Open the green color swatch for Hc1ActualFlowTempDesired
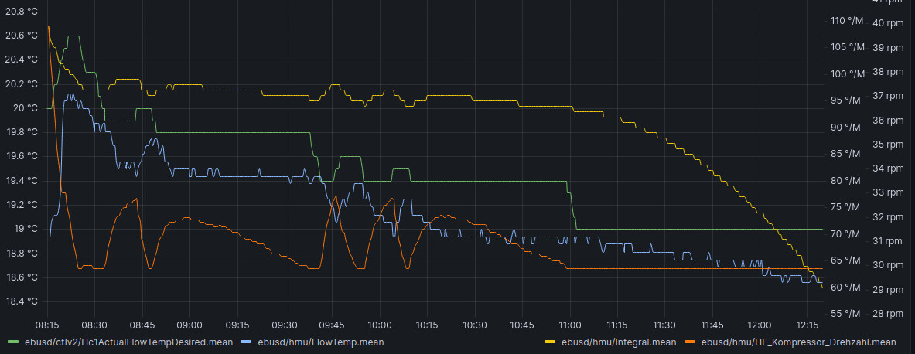 [12, 341]
